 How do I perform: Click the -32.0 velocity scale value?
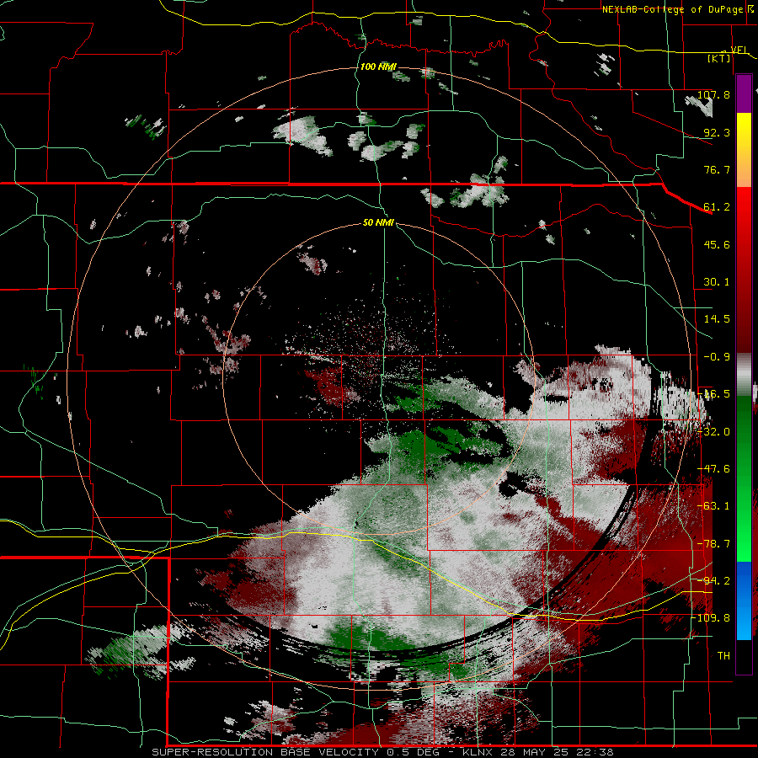click(713, 432)
